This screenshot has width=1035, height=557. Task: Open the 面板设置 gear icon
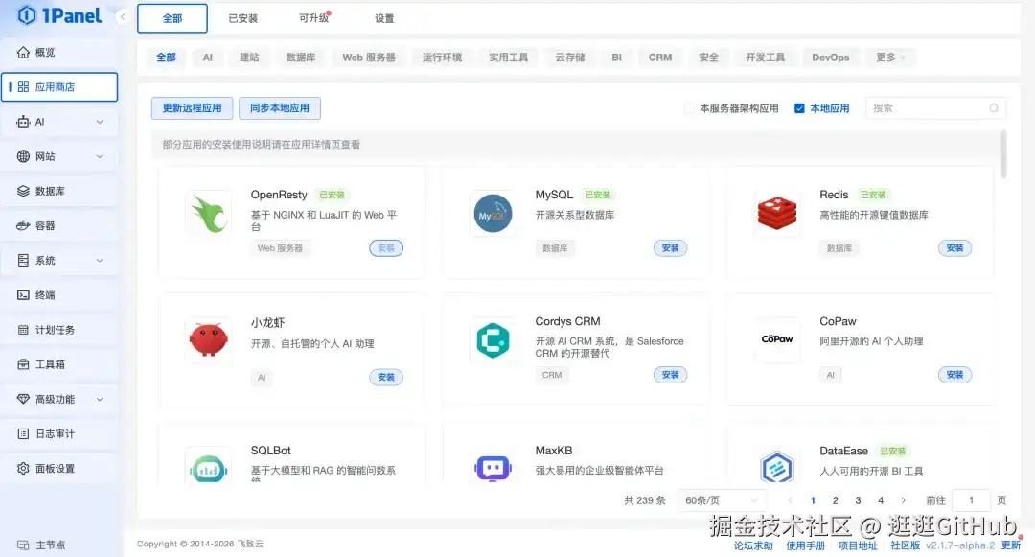pyautogui.click(x=23, y=468)
